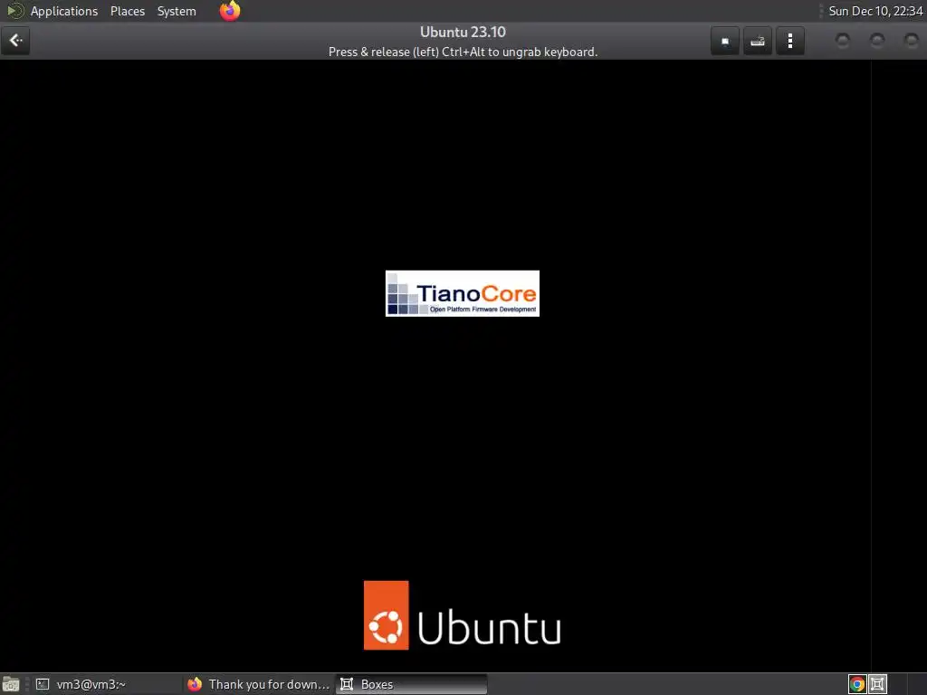Switch to the workspace showing Boxes icon

877,684
